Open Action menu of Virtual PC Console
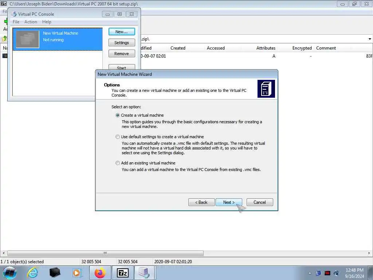 [x=31, y=22]
